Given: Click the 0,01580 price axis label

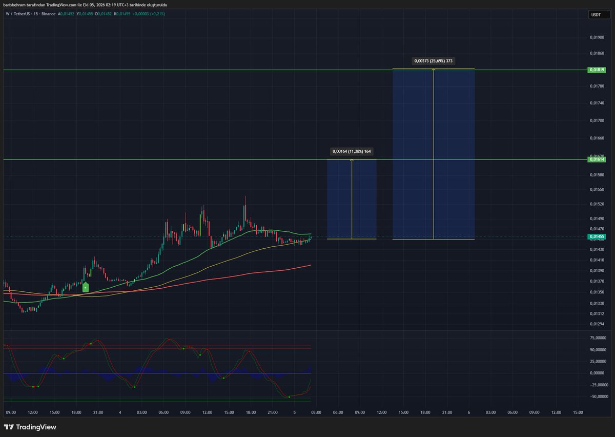Looking at the screenshot, I should click(x=597, y=175).
